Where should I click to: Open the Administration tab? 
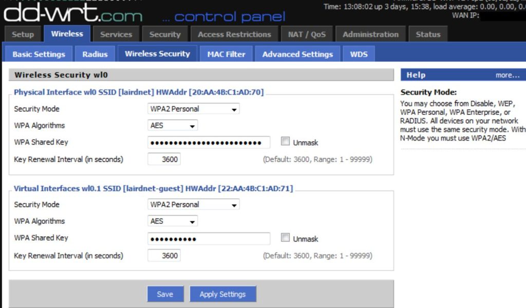370,34
